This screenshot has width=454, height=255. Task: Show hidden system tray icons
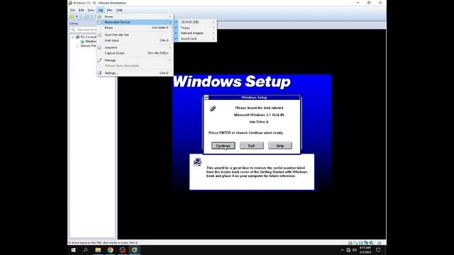tap(342, 250)
